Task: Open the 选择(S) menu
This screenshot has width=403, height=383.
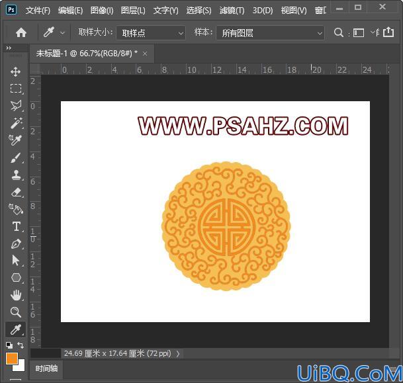Action: 199,11
